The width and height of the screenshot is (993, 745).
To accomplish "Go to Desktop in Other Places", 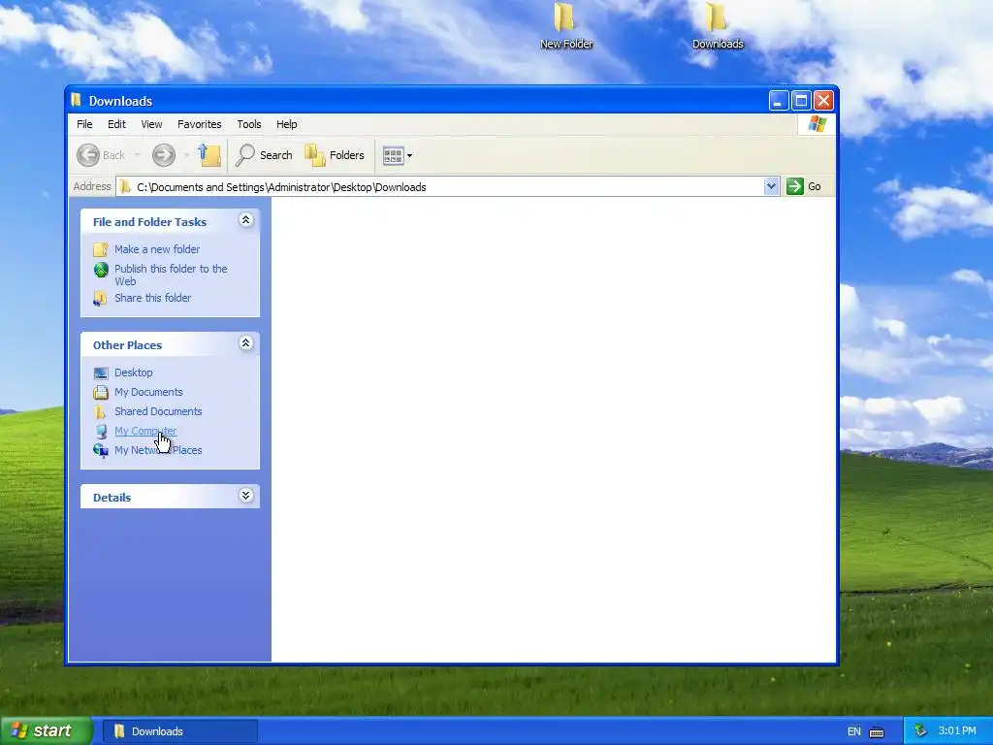I will point(134,372).
